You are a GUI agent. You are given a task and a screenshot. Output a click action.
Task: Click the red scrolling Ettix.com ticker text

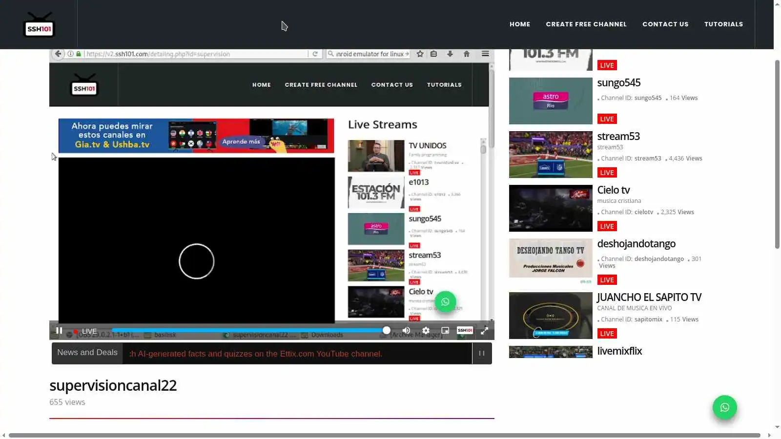(256, 354)
